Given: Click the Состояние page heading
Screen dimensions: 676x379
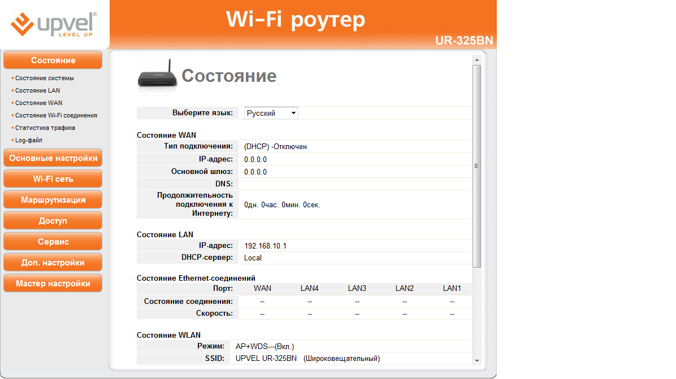Looking at the screenshot, I should pos(229,76).
